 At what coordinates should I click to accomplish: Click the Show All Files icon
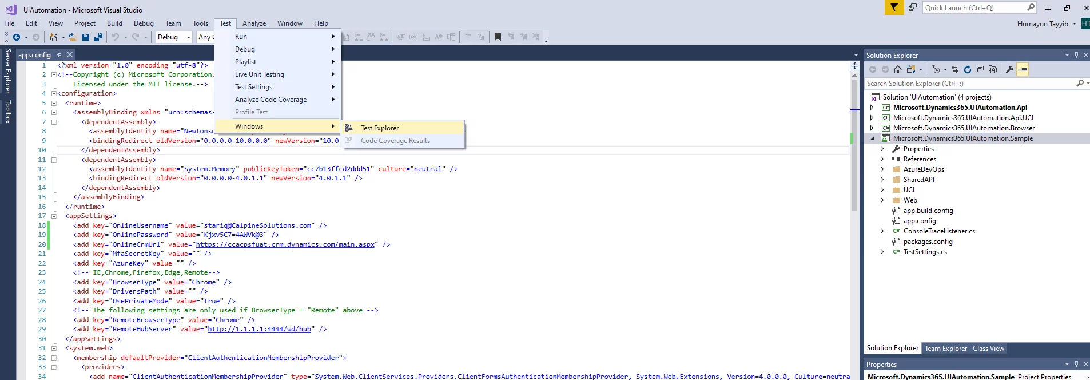pyautogui.click(x=993, y=69)
